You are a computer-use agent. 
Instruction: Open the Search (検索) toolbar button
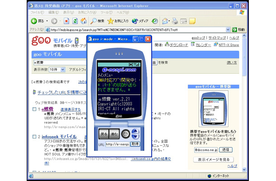point(97,21)
